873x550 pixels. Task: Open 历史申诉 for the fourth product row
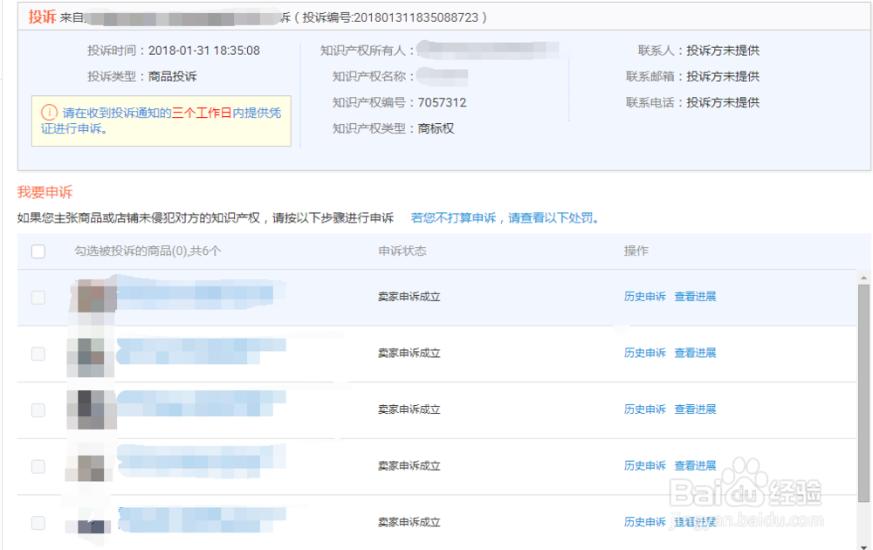[x=645, y=464]
